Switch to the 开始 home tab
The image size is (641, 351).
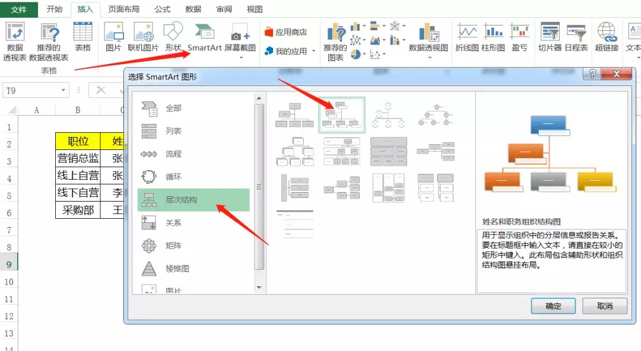click(x=55, y=9)
